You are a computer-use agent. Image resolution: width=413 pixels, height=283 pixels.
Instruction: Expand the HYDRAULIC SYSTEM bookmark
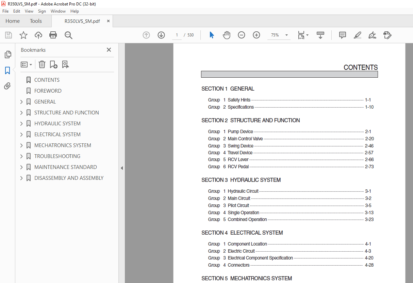click(21, 123)
